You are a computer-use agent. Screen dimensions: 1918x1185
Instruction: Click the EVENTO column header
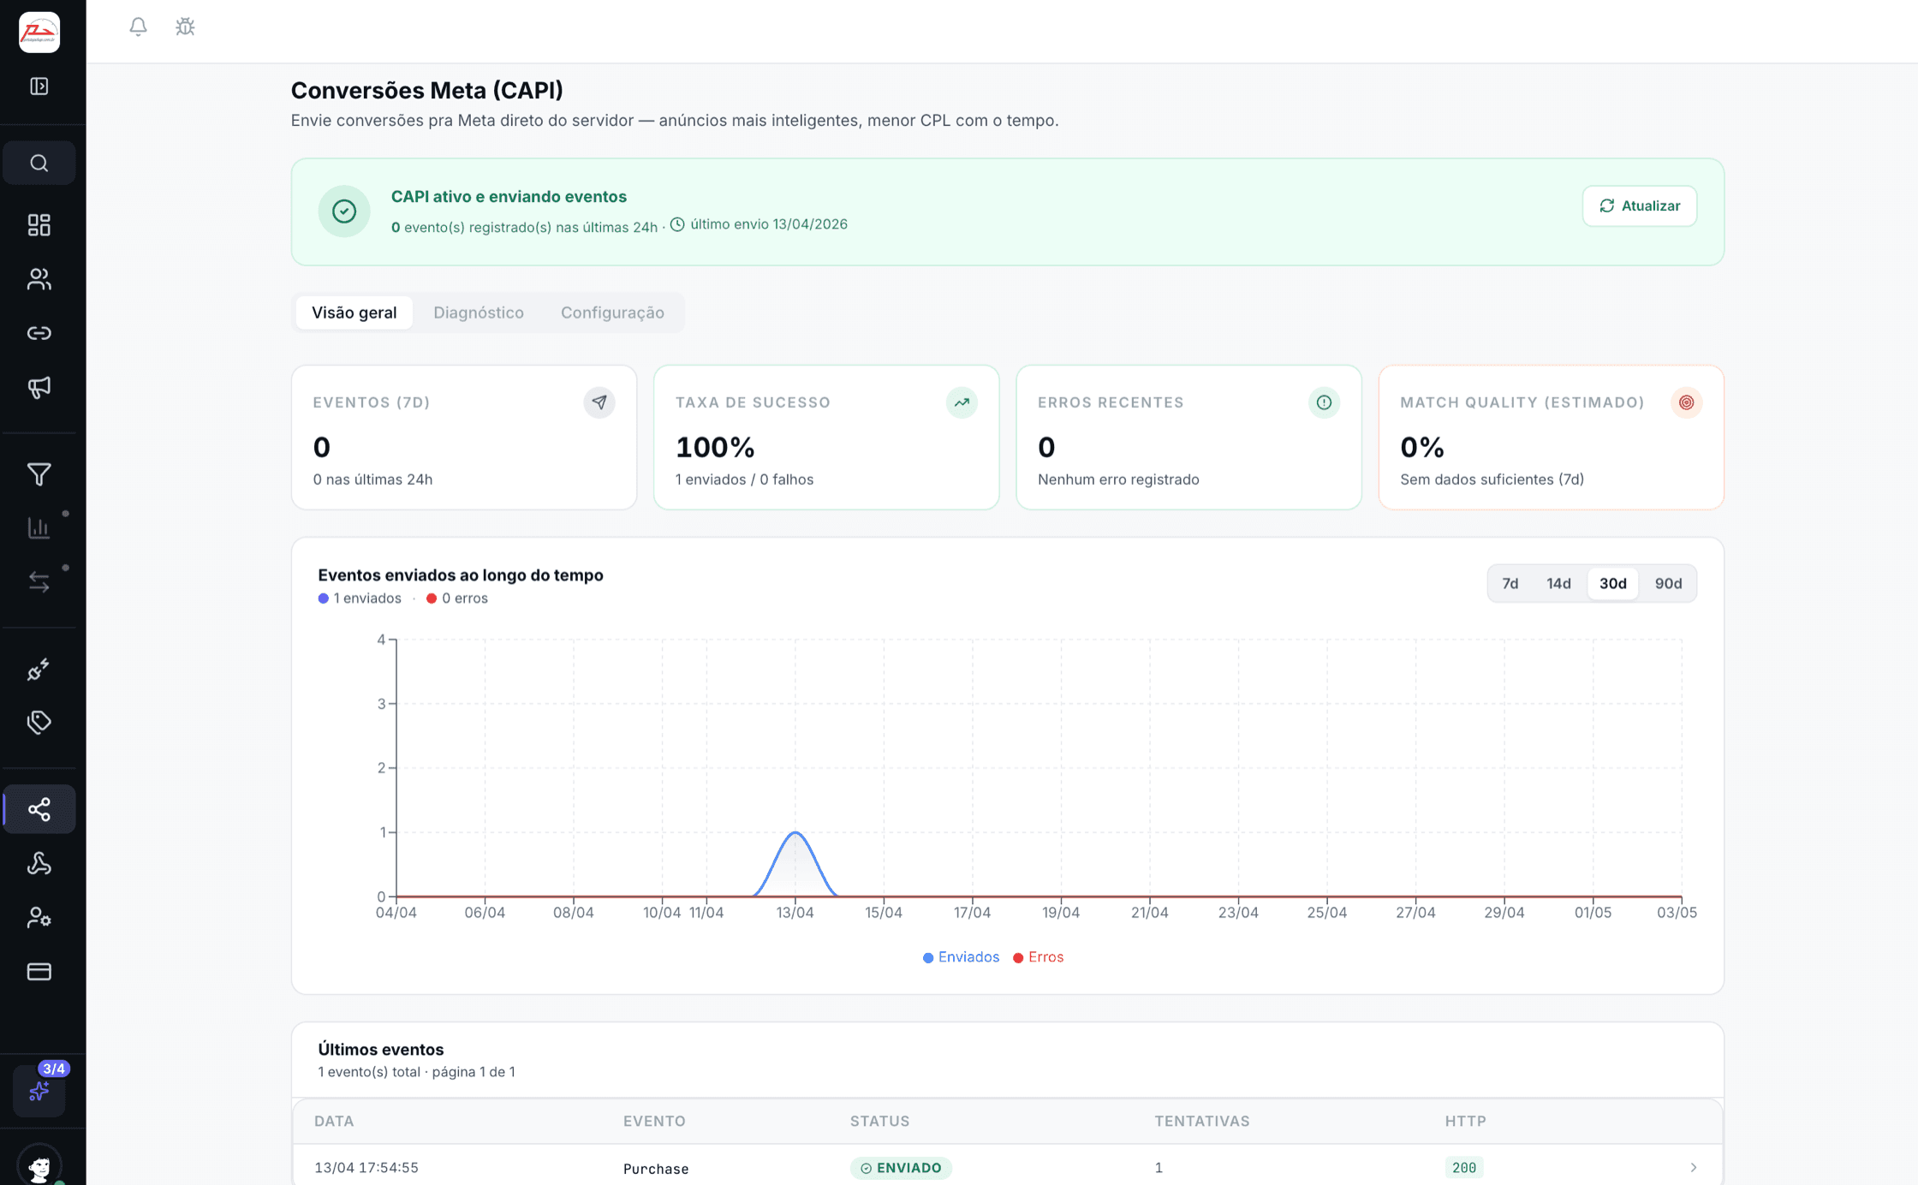[x=654, y=1121]
